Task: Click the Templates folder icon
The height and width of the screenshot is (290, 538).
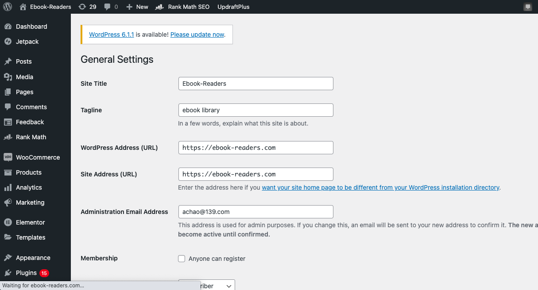Action: [x=8, y=237]
